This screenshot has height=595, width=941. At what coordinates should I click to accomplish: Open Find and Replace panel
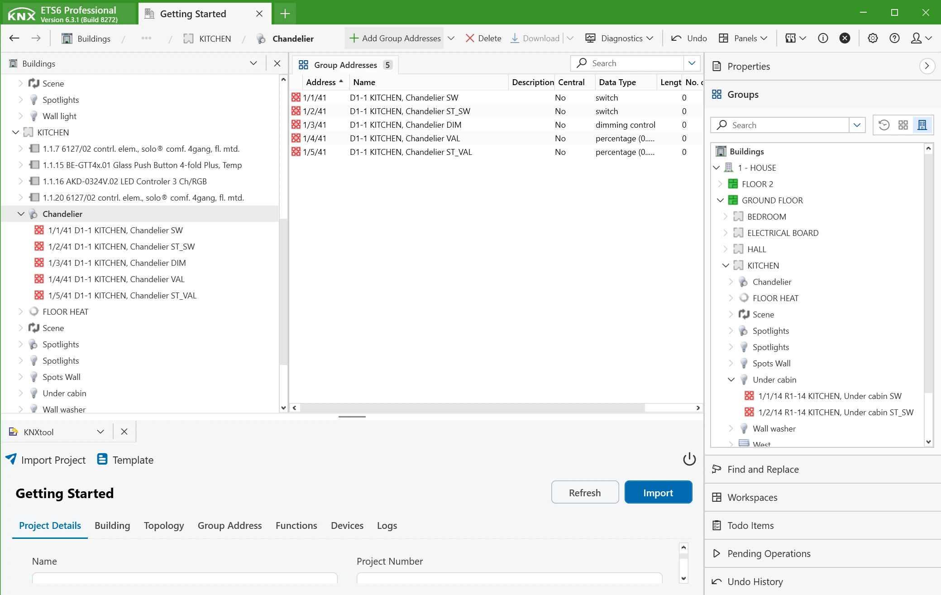[822, 469]
